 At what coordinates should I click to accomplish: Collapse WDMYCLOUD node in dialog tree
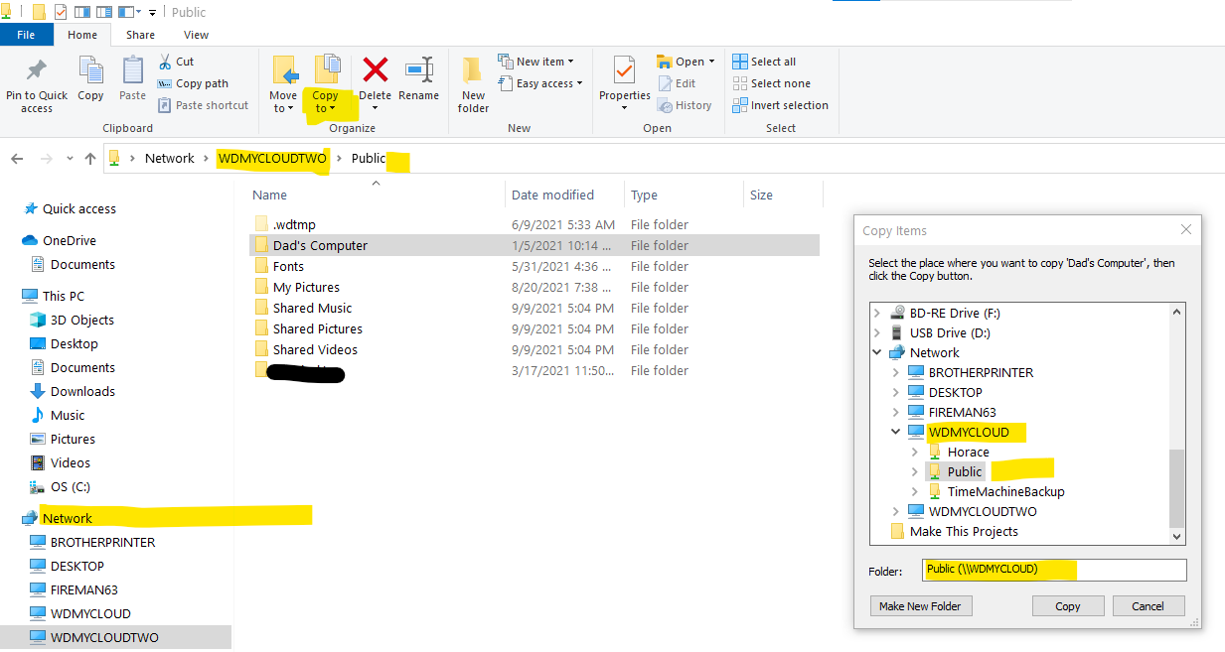point(896,432)
